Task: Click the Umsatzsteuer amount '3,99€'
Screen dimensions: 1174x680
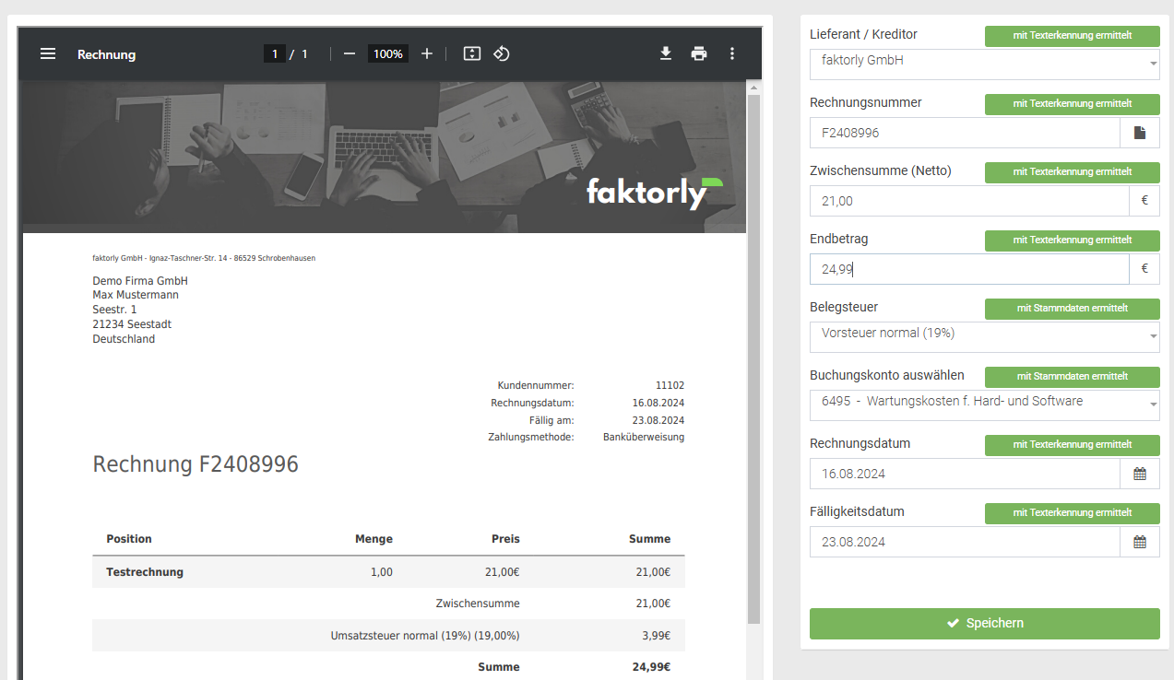Action: (x=655, y=636)
